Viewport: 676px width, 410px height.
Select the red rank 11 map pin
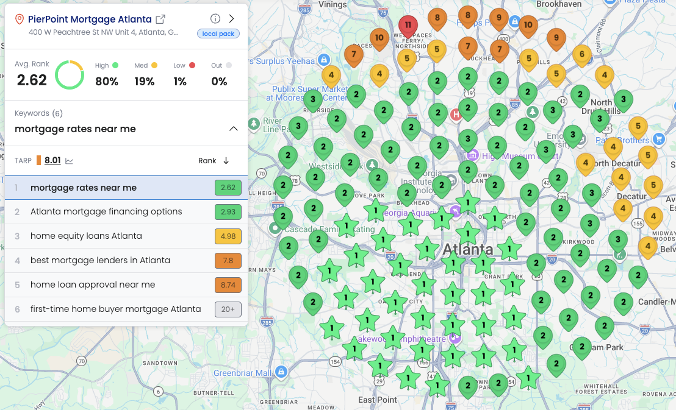[408, 27]
